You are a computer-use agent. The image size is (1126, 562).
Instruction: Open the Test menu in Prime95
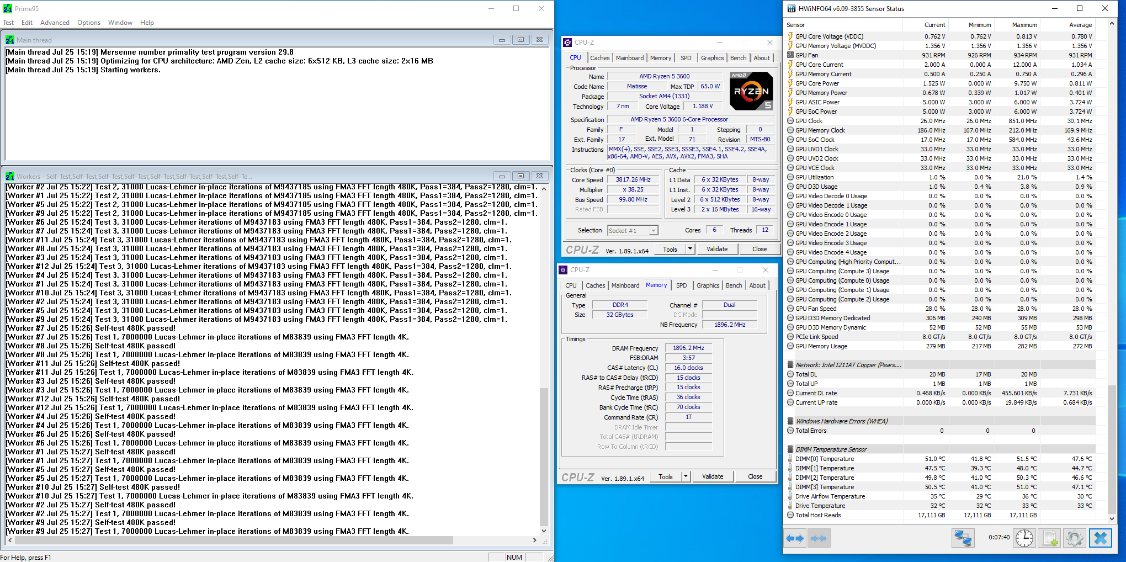click(8, 23)
